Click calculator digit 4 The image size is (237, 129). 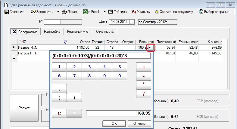pos(104,67)
